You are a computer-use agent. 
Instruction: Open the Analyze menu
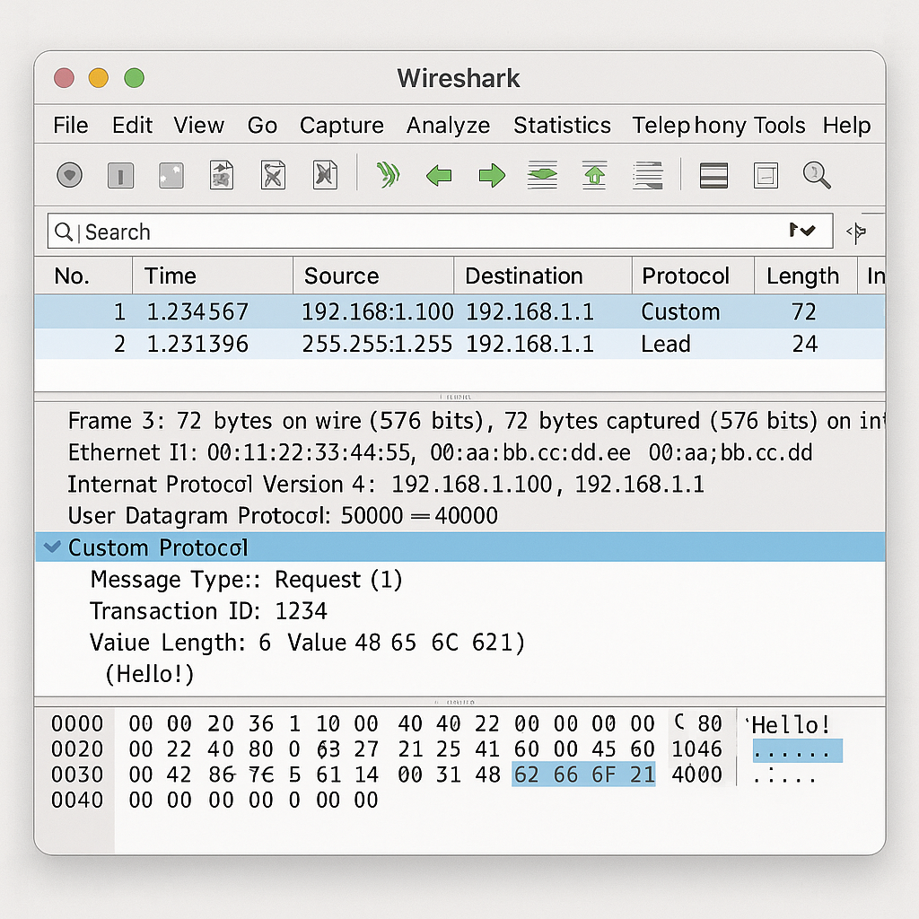tap(449, 126)
